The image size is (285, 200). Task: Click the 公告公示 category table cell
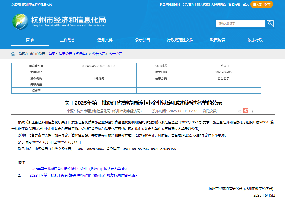point(223,78)
